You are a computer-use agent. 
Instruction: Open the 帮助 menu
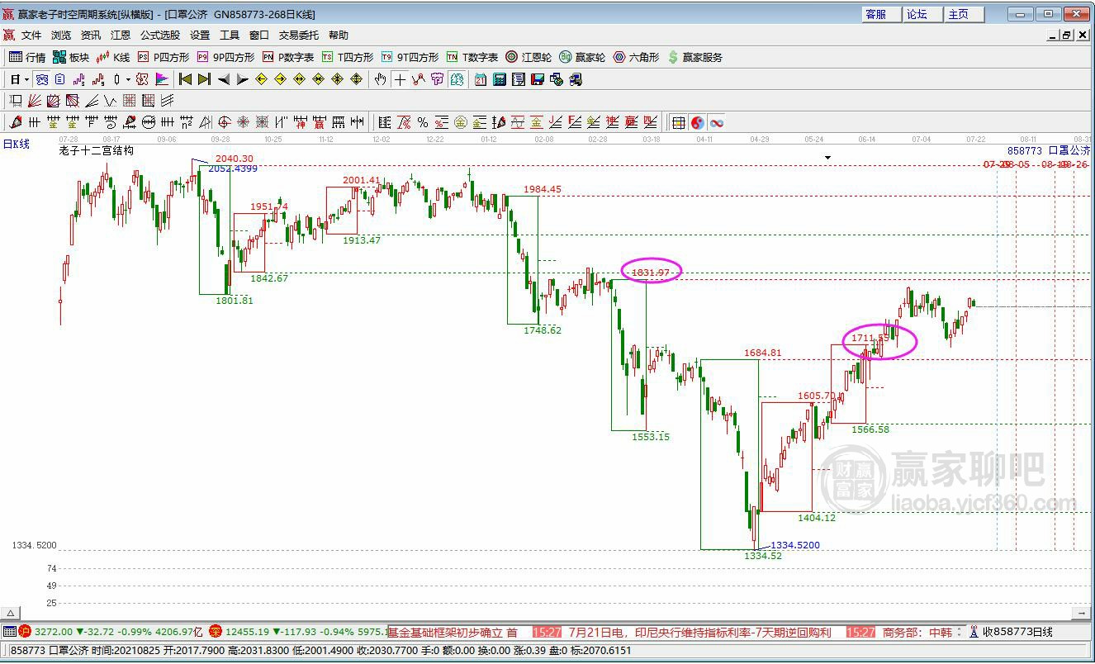point(339,35)
